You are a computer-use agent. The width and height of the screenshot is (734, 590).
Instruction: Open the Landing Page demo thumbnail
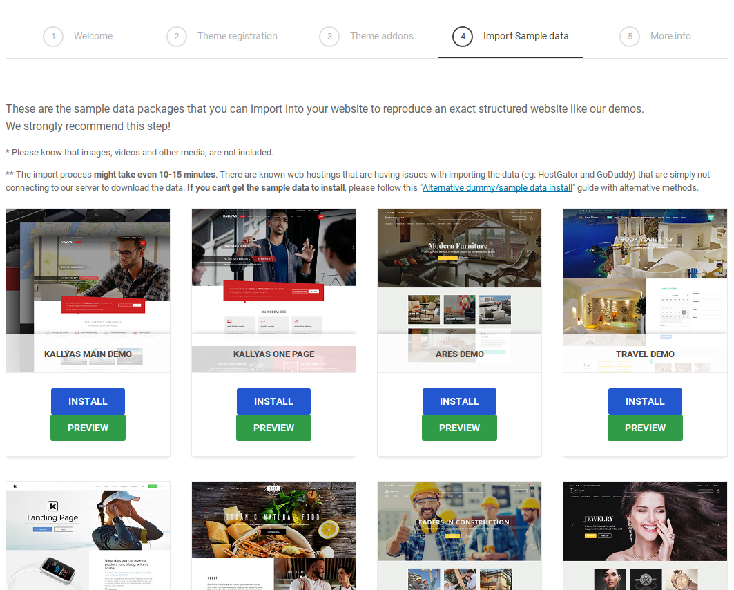(88, 535)
